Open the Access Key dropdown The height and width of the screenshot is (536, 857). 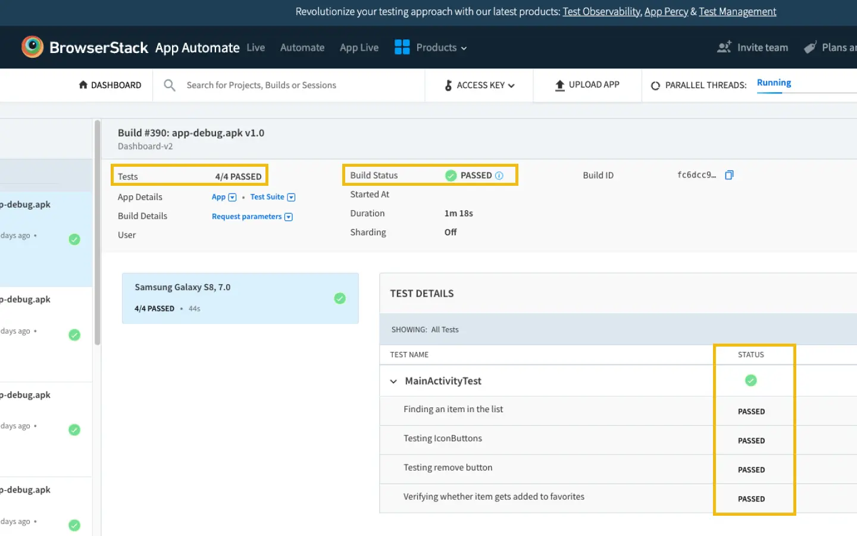480,85
